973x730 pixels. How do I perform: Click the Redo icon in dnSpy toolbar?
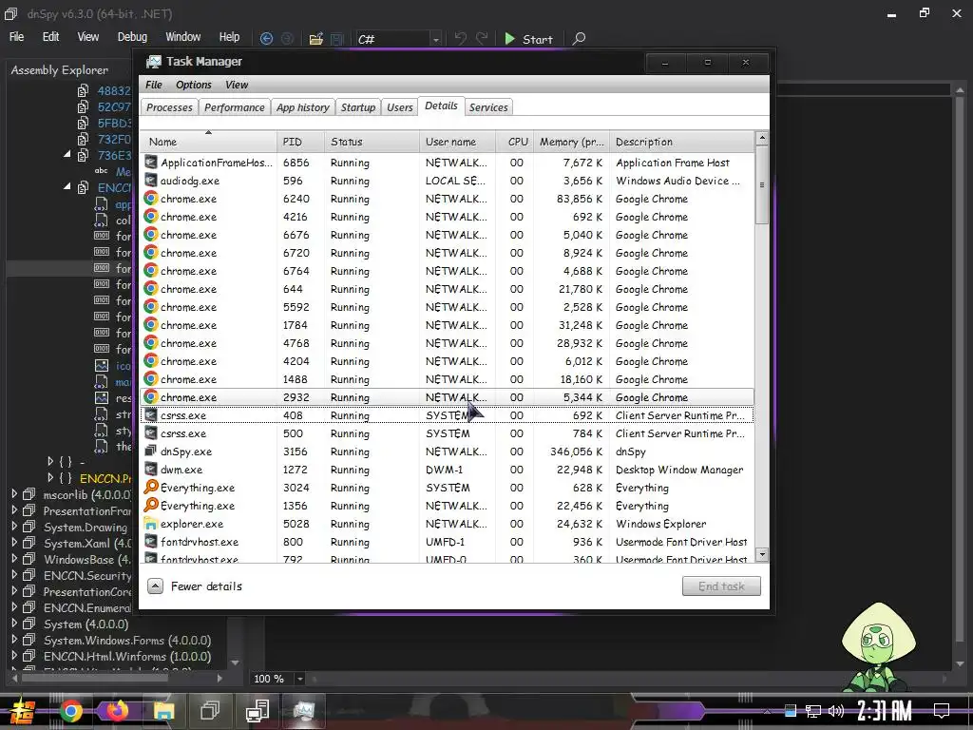[482, 38]
